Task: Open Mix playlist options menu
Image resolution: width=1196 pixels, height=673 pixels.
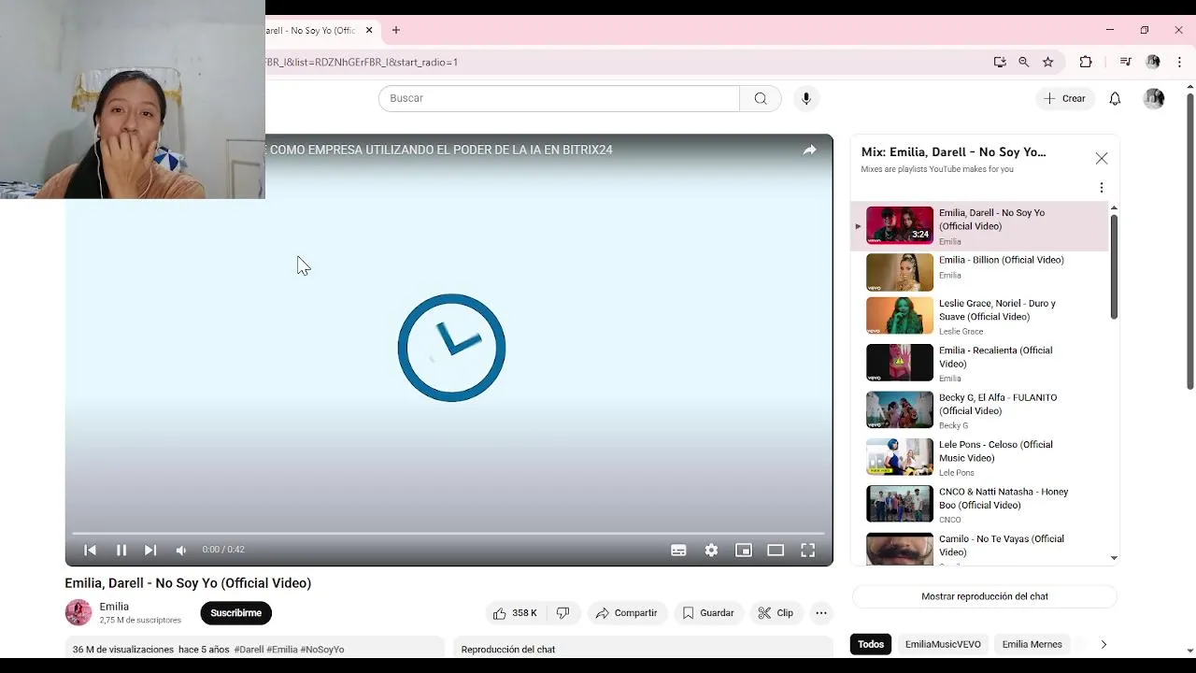Action: [1102, 188]
